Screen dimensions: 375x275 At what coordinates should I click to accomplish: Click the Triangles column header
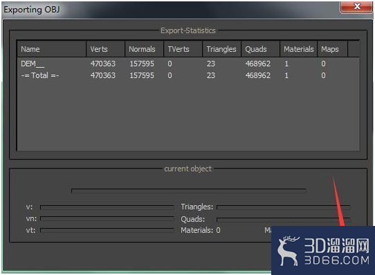pyautogui.click(x=221, y=49)
